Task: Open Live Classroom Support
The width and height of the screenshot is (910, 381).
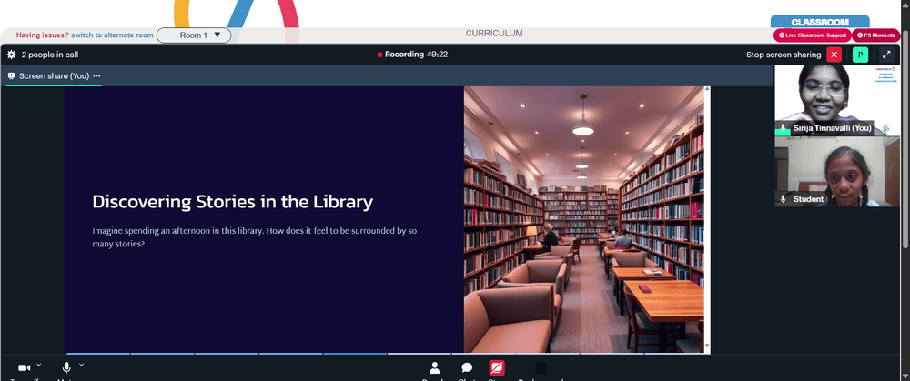Action: coord(812,35)
